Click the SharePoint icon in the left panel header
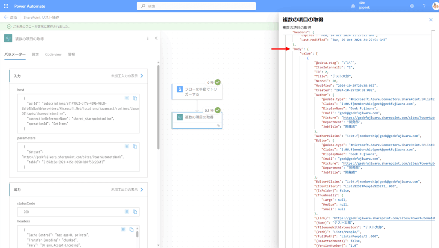Viewport: 439px width, 248px height. tap(8, 38)
